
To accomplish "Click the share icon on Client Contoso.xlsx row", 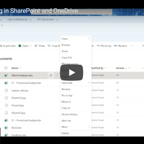I will click(x=51, y=76).
